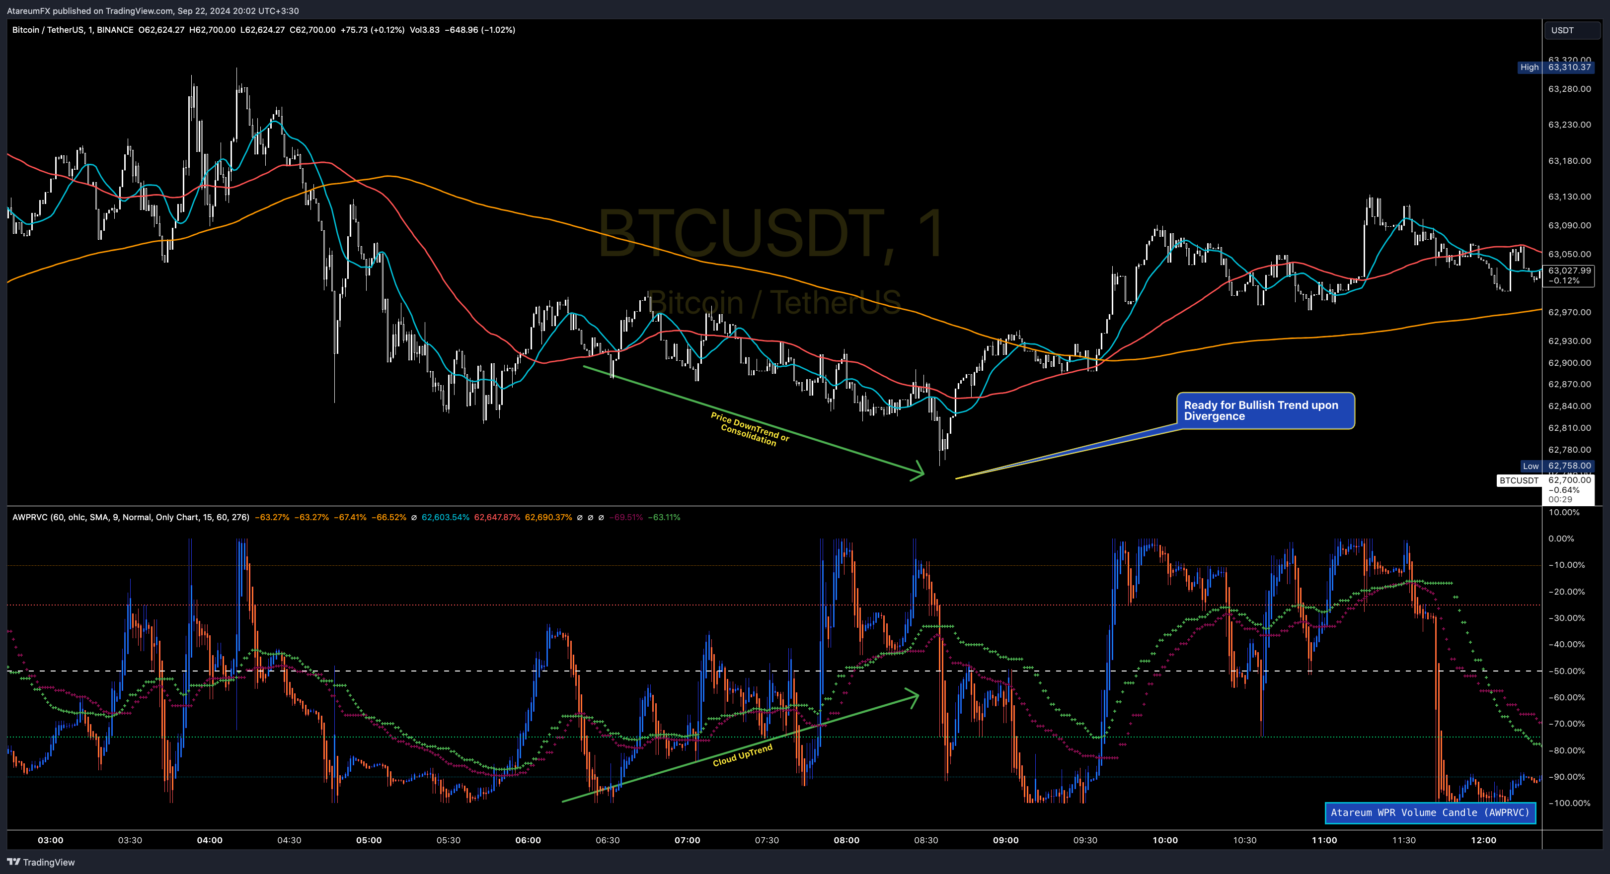Click −50.00% on the indicator scale
Screen dimensions: 1610x874
point(1566,671)
